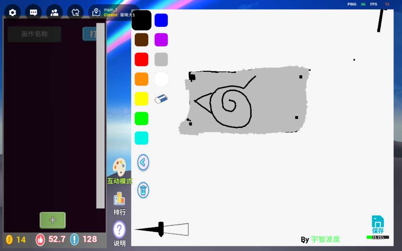Click the author name 宇智波泉
Viewport: 402px width, 251px height.
(325, 239)
